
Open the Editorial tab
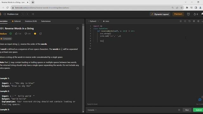[x=16, y=21]
